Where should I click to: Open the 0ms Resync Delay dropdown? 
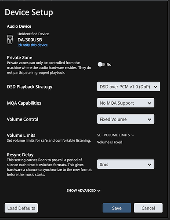pyautogui.click(x=126, y=164)
